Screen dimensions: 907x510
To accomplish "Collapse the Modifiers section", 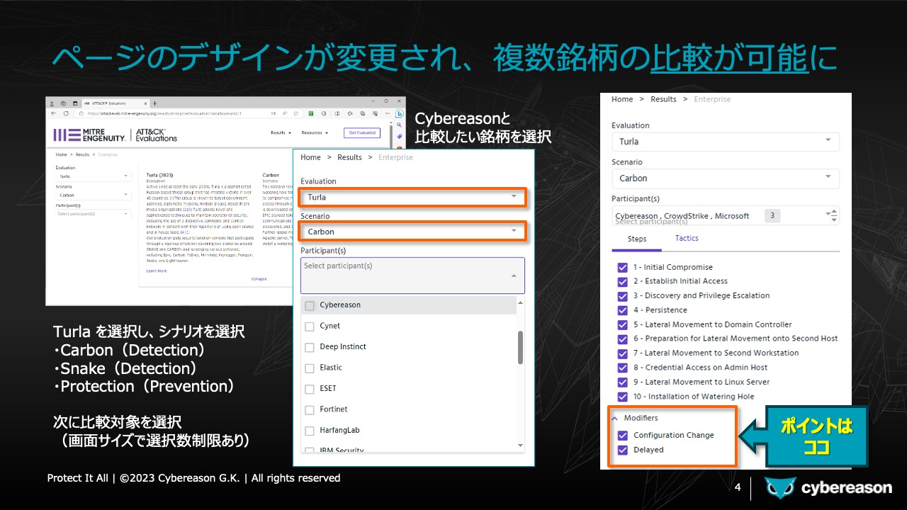I will 615,418.
